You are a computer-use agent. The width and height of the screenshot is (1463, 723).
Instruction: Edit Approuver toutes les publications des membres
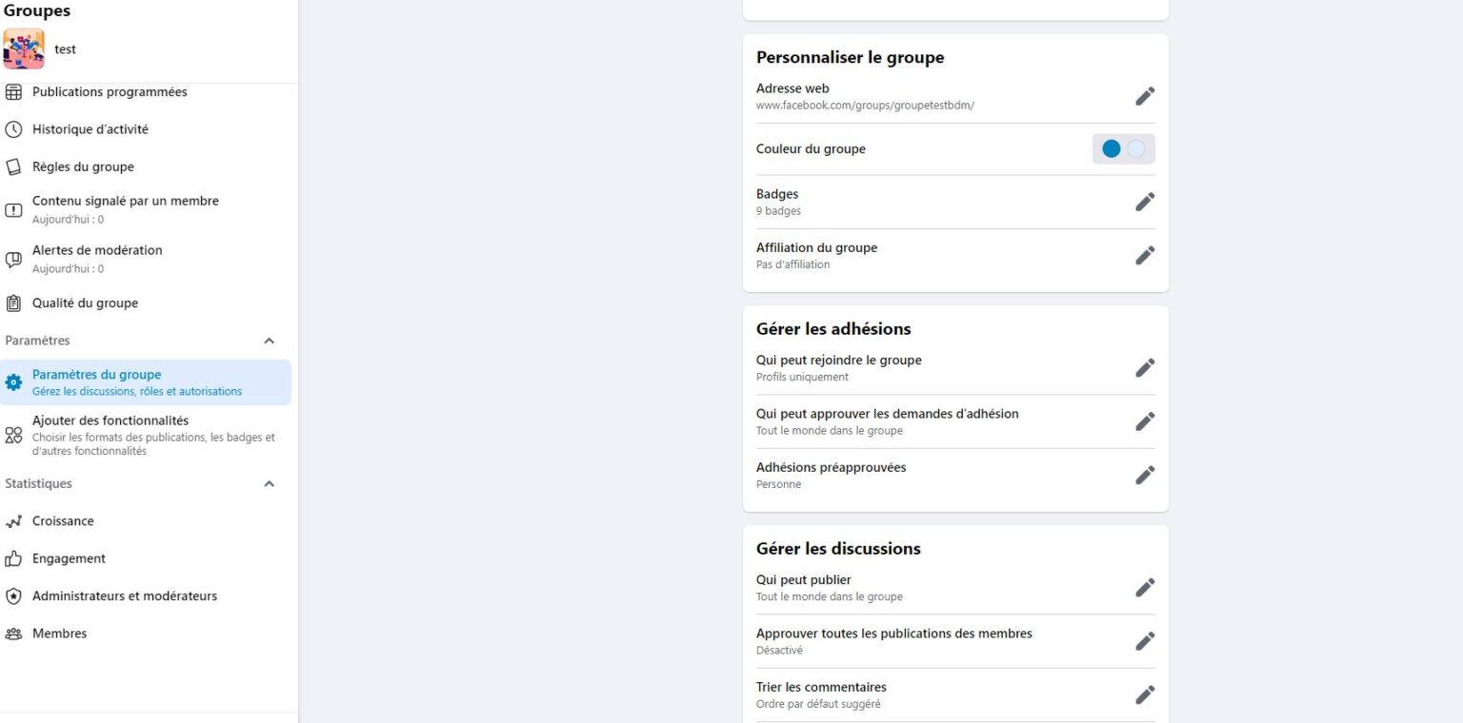1145,640
